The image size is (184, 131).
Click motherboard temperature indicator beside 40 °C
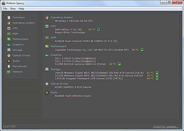[x=142, y=50]
